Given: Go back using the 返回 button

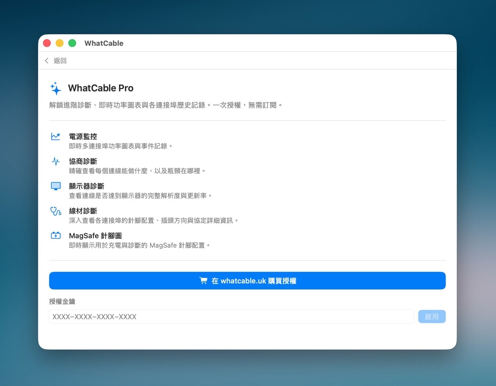Looking at the screenshot, I should (56, 60).
